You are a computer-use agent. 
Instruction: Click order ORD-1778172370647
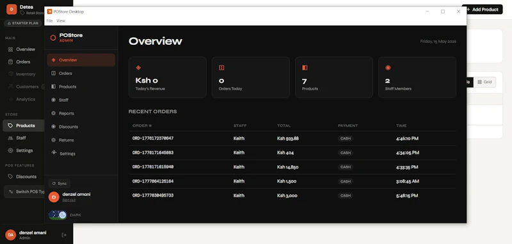tap(153, 138)
